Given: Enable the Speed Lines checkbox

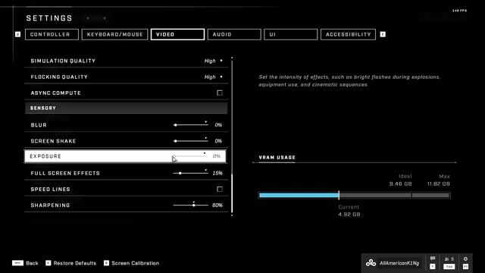Looking at the screenshot, I should [220, 189].
